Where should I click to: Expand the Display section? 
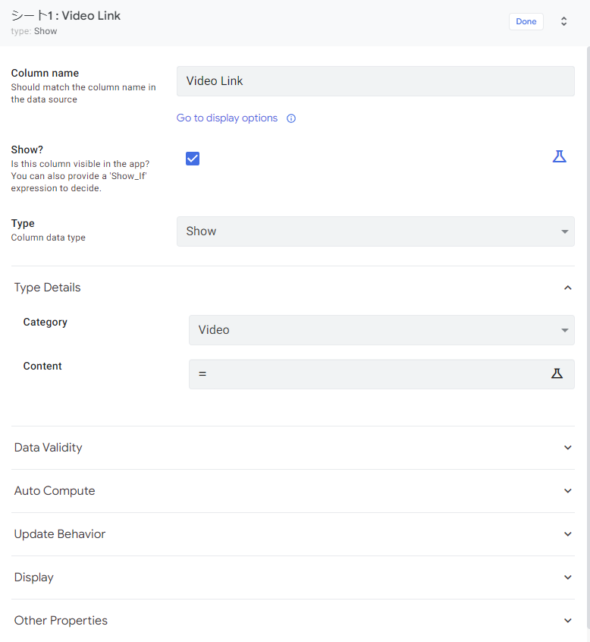[568, 577]
